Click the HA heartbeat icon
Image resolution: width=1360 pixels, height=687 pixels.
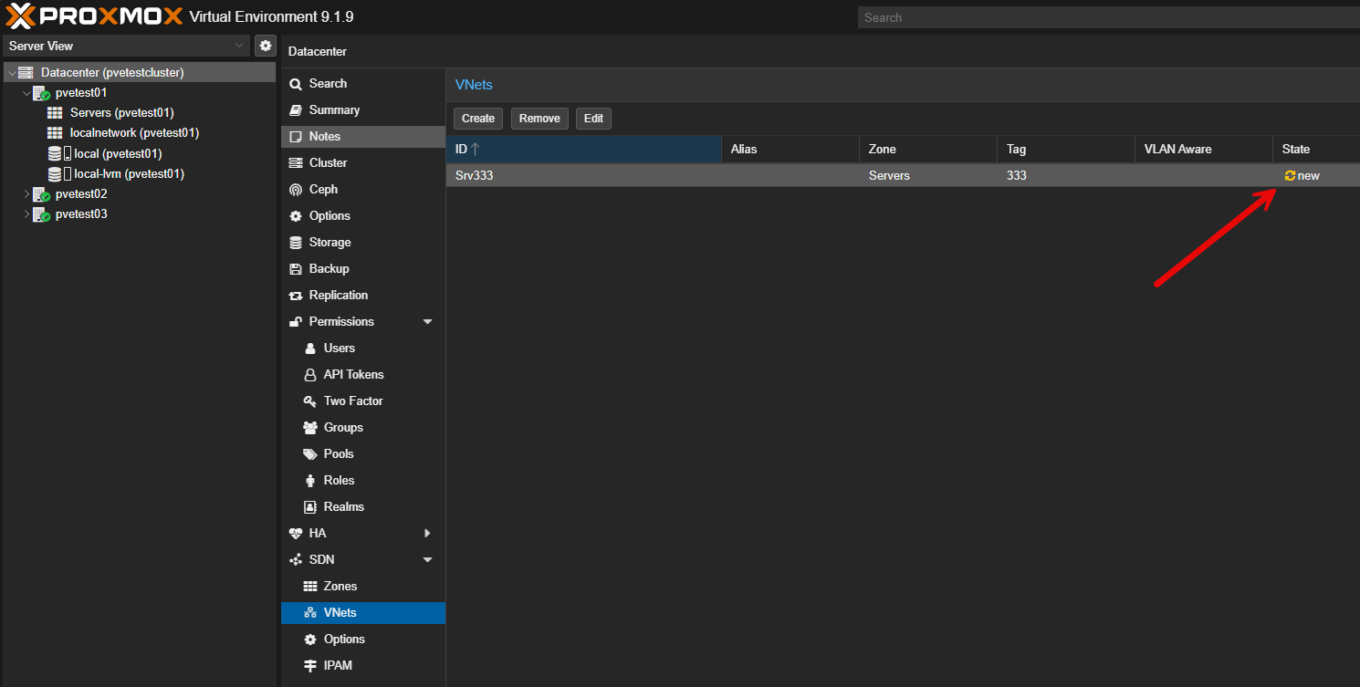[x=296, y=534]
